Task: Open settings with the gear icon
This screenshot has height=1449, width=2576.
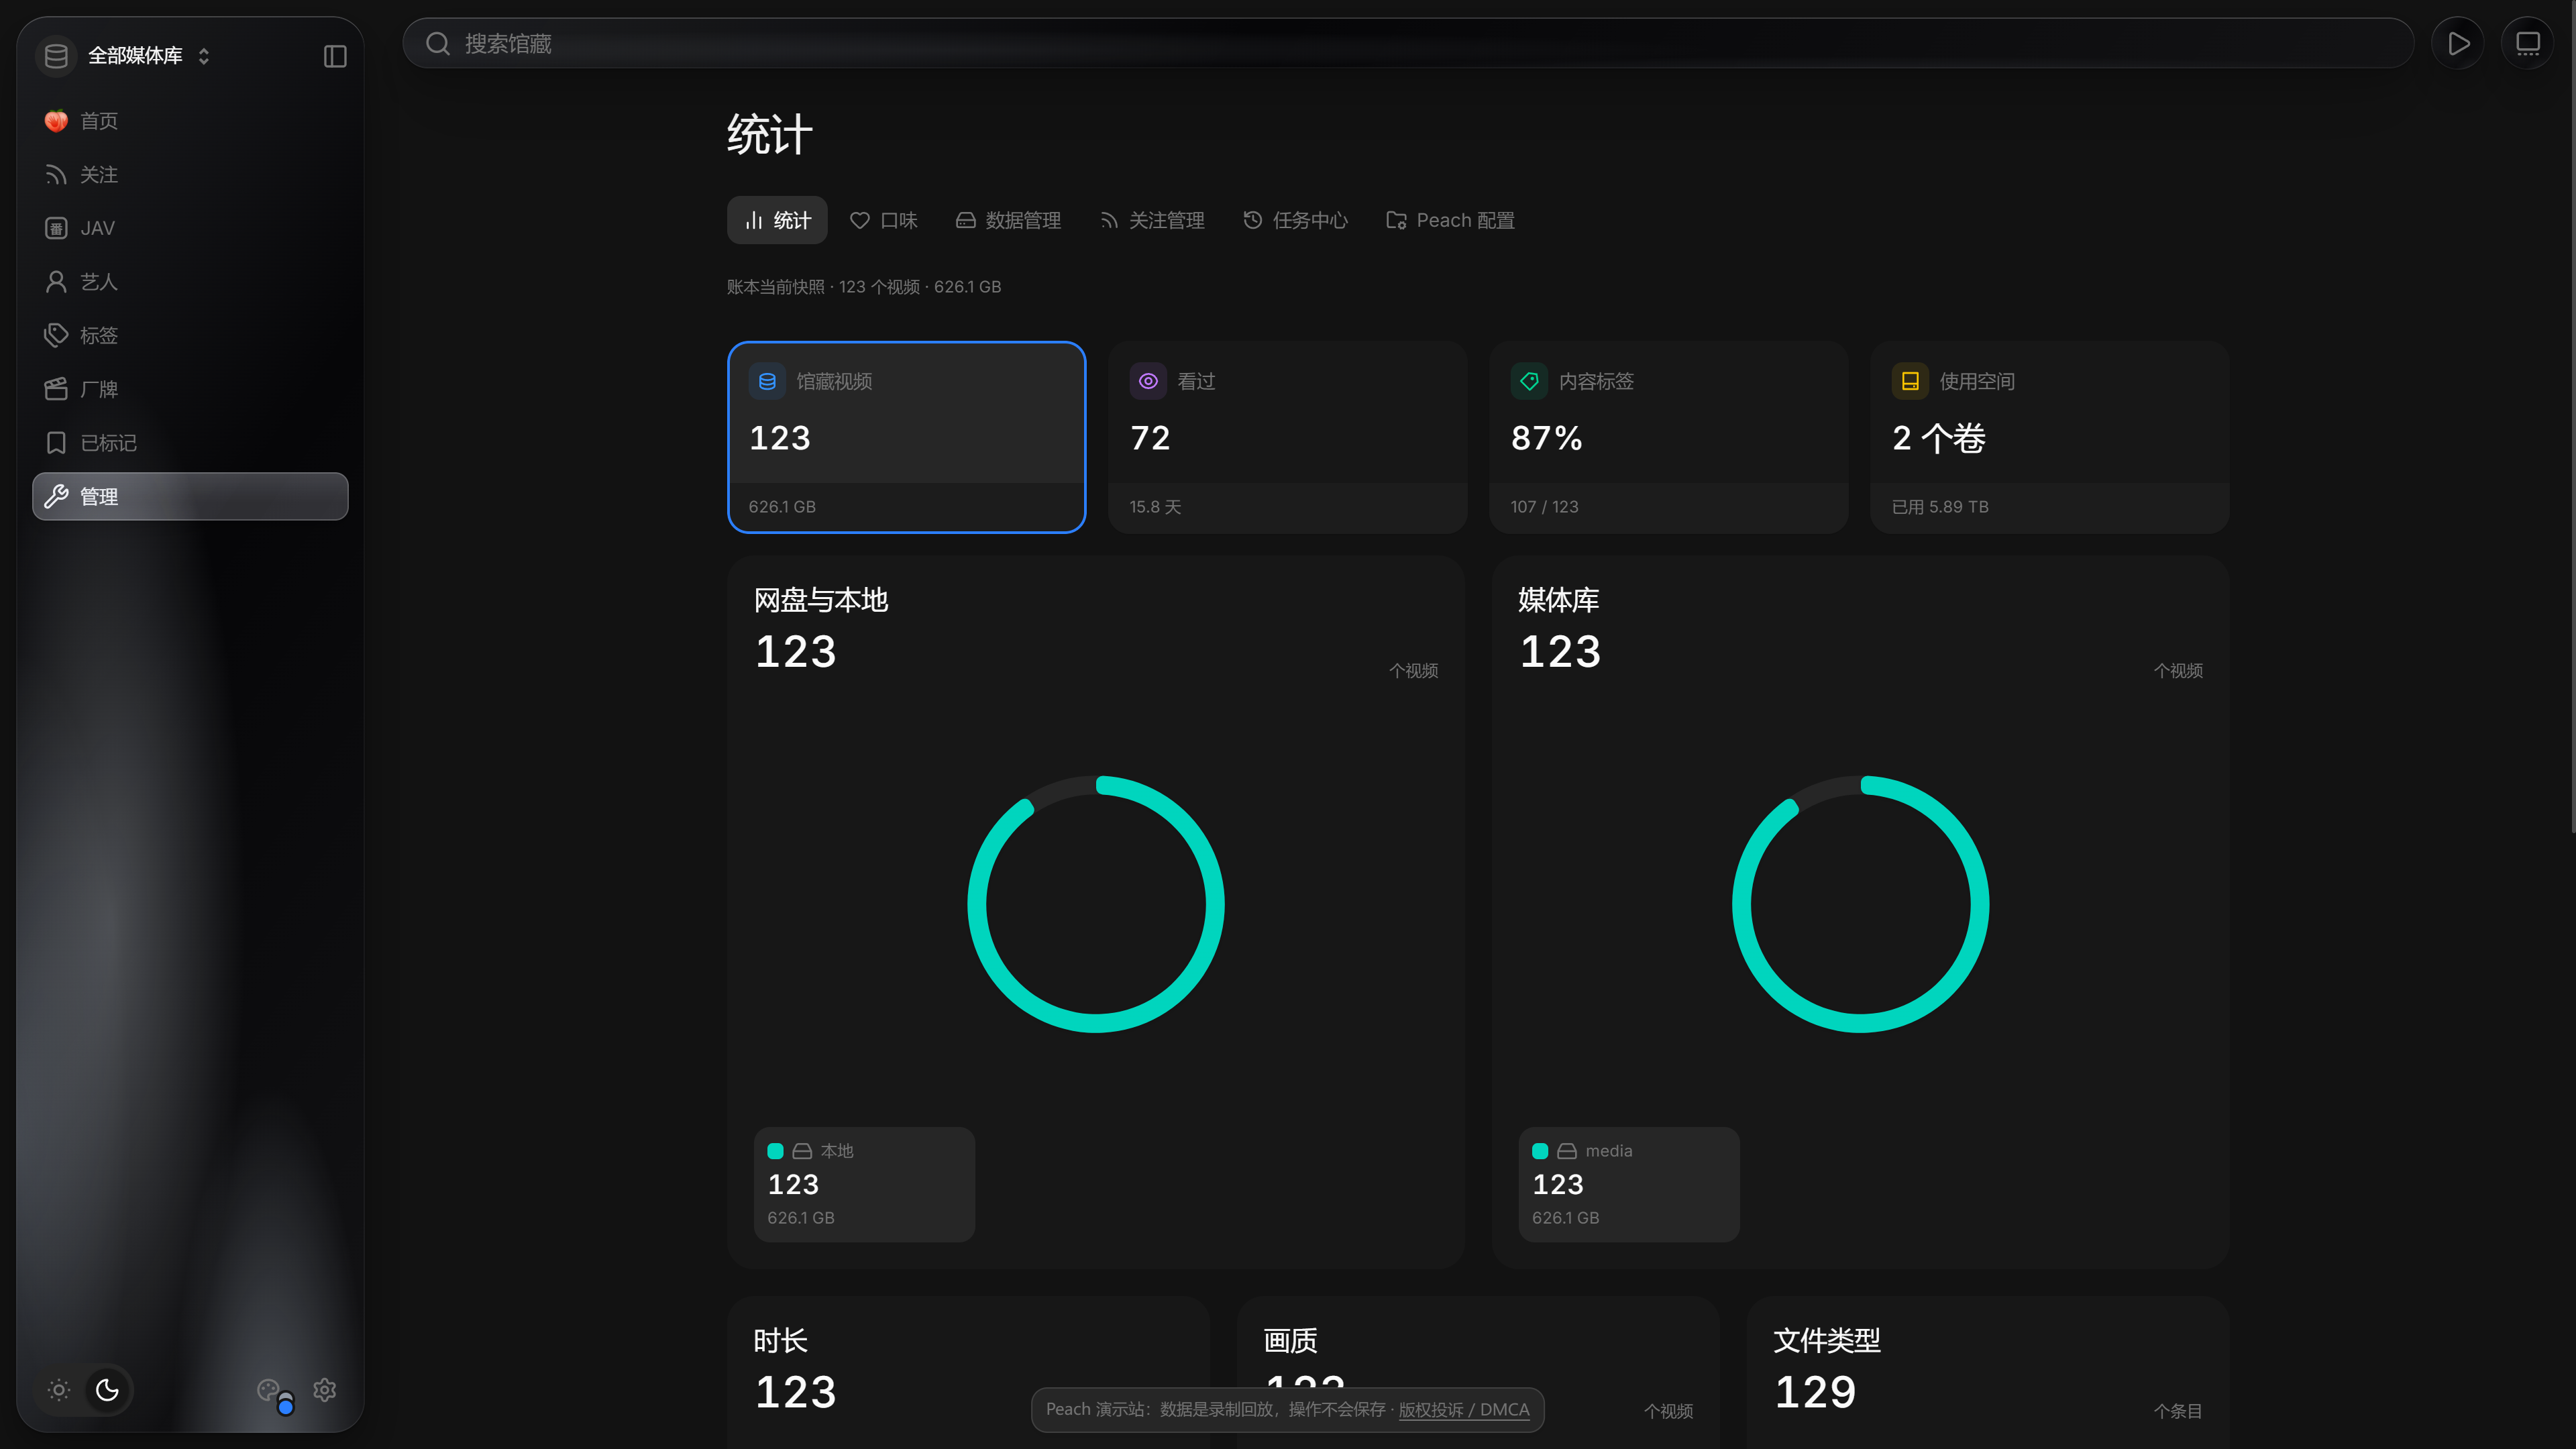Action: click(324, 1389)
